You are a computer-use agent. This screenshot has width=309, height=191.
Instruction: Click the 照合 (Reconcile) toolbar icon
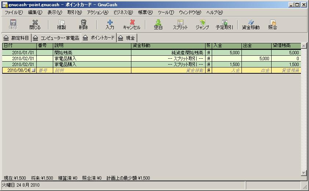[x=273, y=25]
